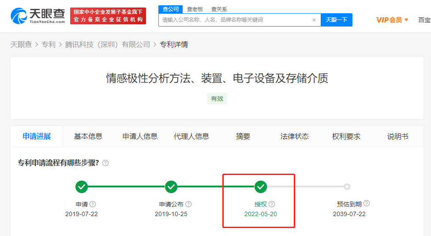This screenshot has width=431, height=236.
Task: Click the expiry date 2039-07-22
Action: (x=349, y=214)
